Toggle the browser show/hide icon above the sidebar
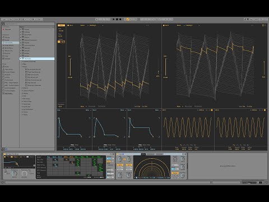 [3, 24]
